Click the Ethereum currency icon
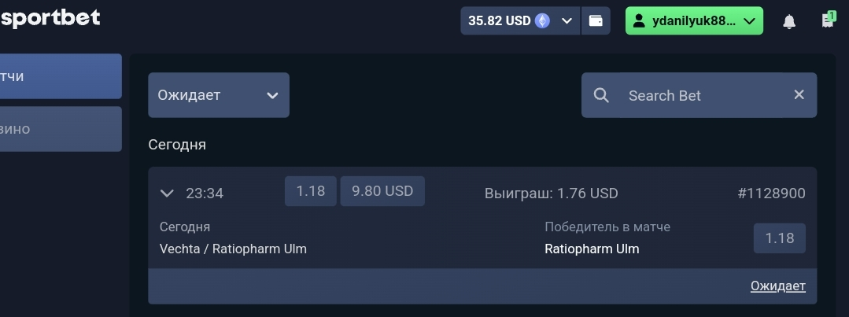The image size is (849, 317). (543, 21)
